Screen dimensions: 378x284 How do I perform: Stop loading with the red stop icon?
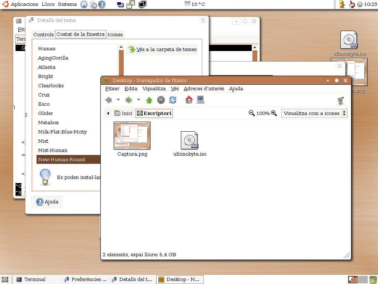(x=161, y=100)
